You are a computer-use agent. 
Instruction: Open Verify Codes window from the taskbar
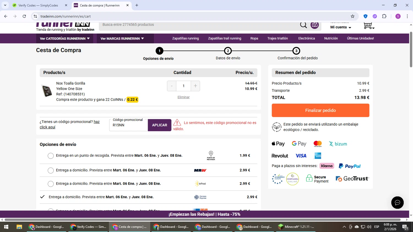[x=89, y=227]
